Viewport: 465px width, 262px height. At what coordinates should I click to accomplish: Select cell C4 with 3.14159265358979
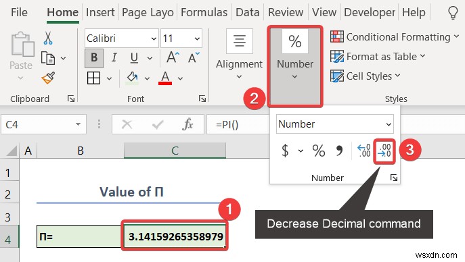(x=175, y=236)
